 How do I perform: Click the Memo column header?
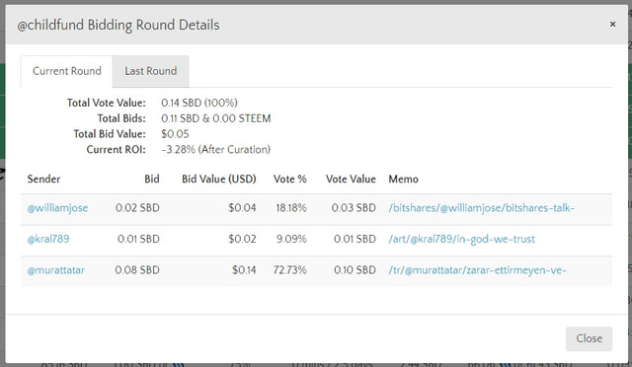point(404,179)
